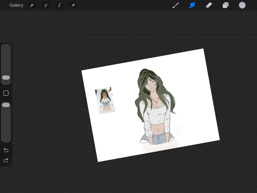This screenshot has height=193, width=257.
Task: Select the Eraser tool
Action: tap(209, 5)
